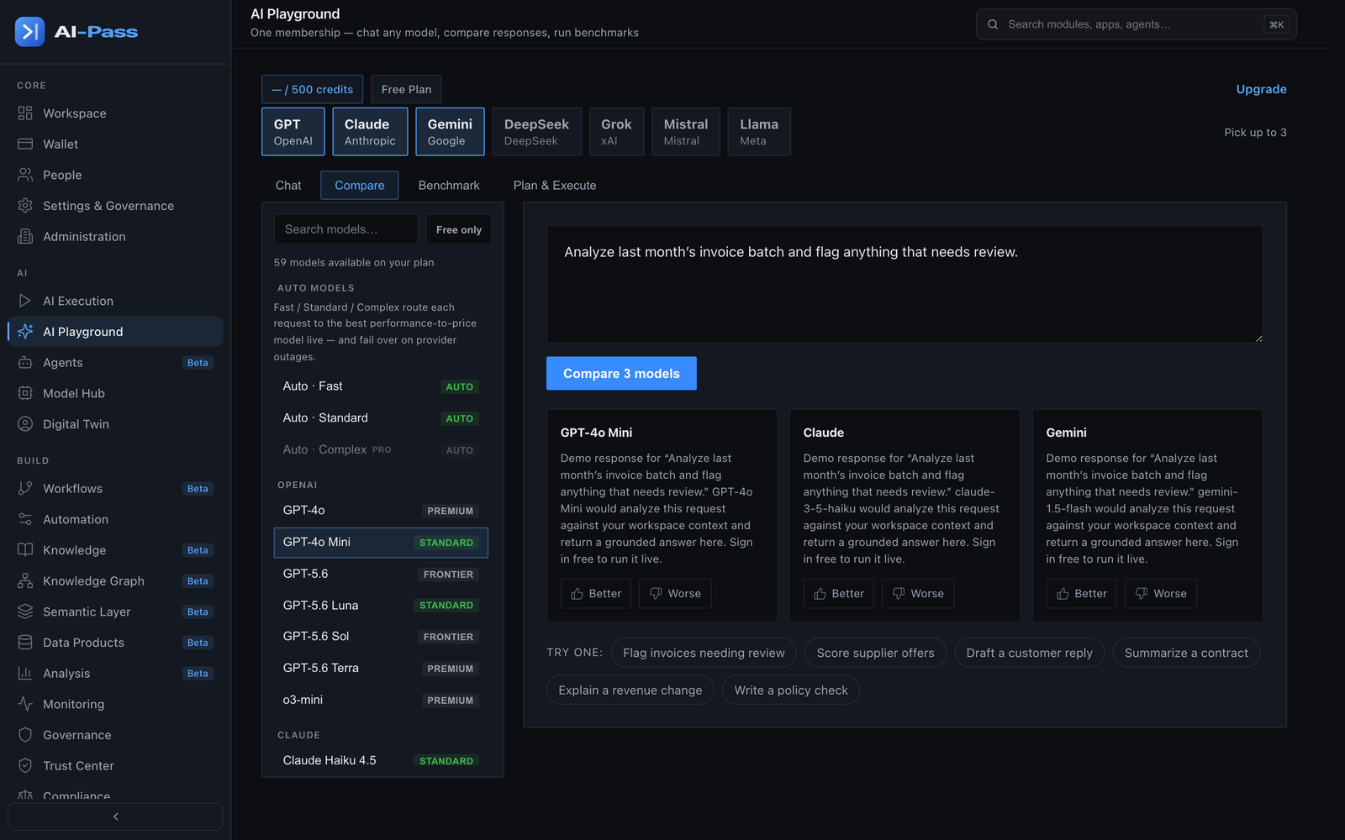Open Data Products database icon

[x=25, y=643]
